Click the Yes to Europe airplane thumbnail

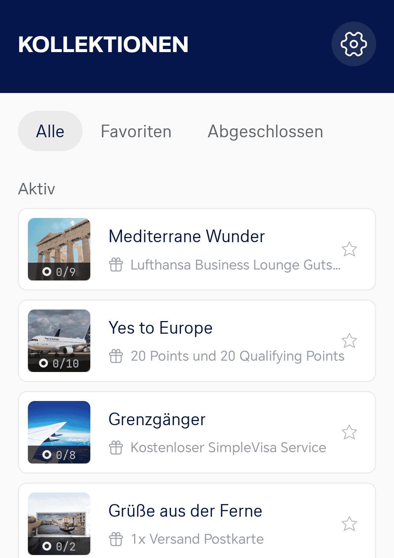59,340
